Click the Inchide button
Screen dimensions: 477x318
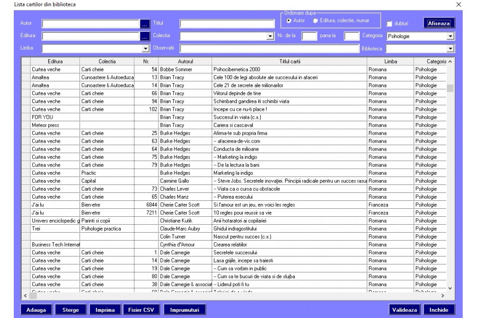click(439, 310)
